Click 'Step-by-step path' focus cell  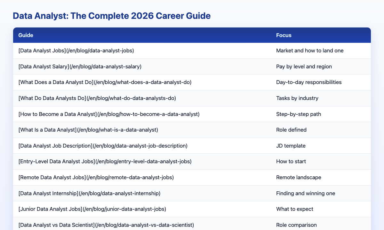tap(321, 114)
